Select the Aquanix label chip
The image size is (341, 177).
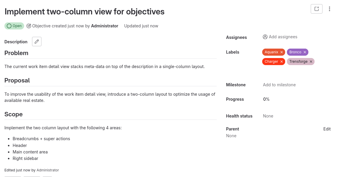pos(271,52)
